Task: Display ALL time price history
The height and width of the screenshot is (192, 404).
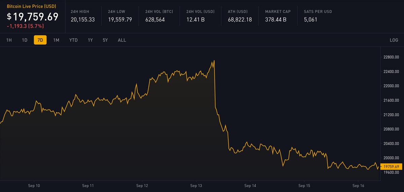Action: tap(122, 40)
